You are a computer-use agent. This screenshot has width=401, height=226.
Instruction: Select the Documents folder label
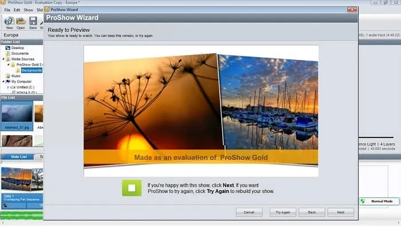[x=20, y=54]
